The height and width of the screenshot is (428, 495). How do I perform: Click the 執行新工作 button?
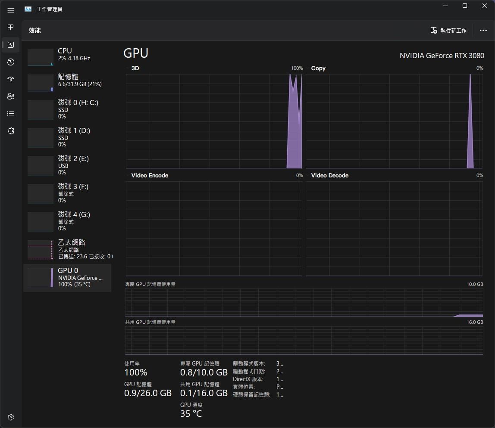tap(448, 31)
